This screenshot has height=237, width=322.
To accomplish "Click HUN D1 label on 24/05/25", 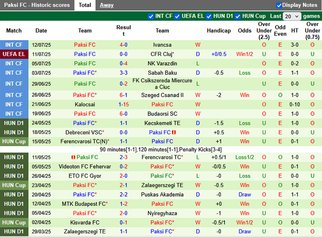I will coord(14,123).
